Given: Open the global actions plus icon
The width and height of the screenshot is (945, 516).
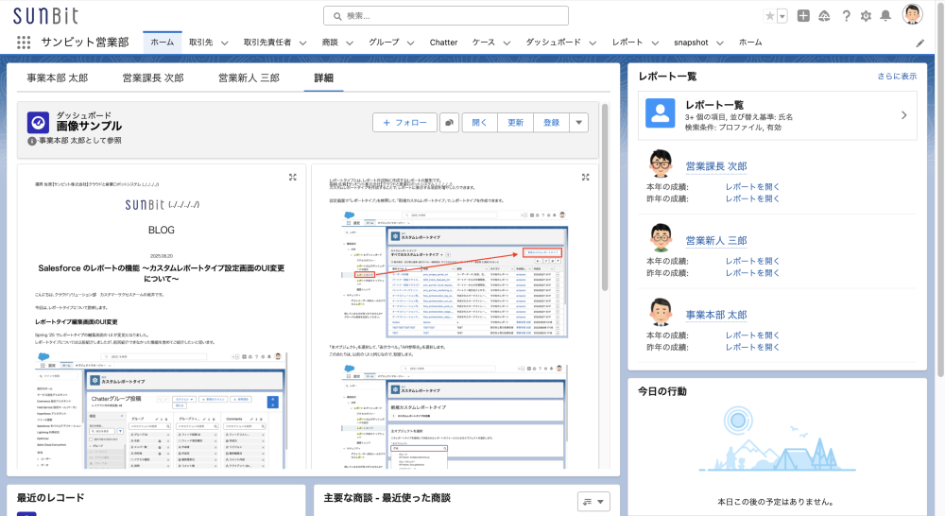Looking at the screenshot, I should click(x=803, y=16).
